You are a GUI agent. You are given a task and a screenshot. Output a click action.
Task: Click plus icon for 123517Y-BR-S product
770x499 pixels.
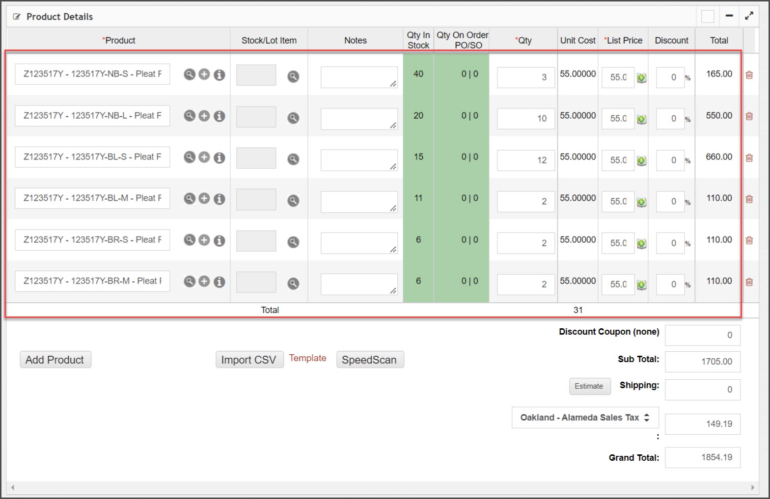point(204,239)
